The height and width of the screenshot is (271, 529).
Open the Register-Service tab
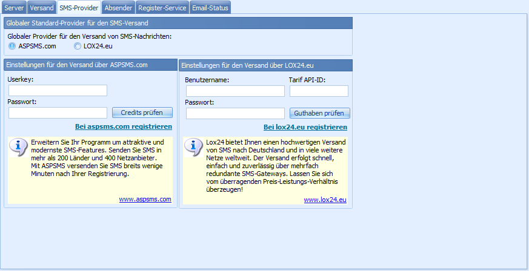161,8
